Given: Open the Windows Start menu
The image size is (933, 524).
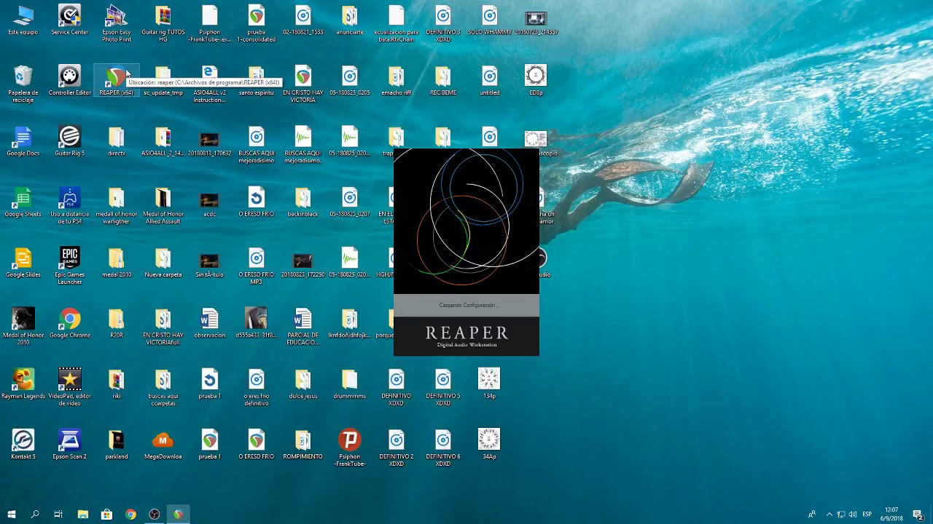Looking at the screenshot, I should point(12,515).
